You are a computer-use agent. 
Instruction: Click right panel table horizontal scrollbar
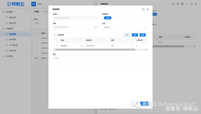168,46
